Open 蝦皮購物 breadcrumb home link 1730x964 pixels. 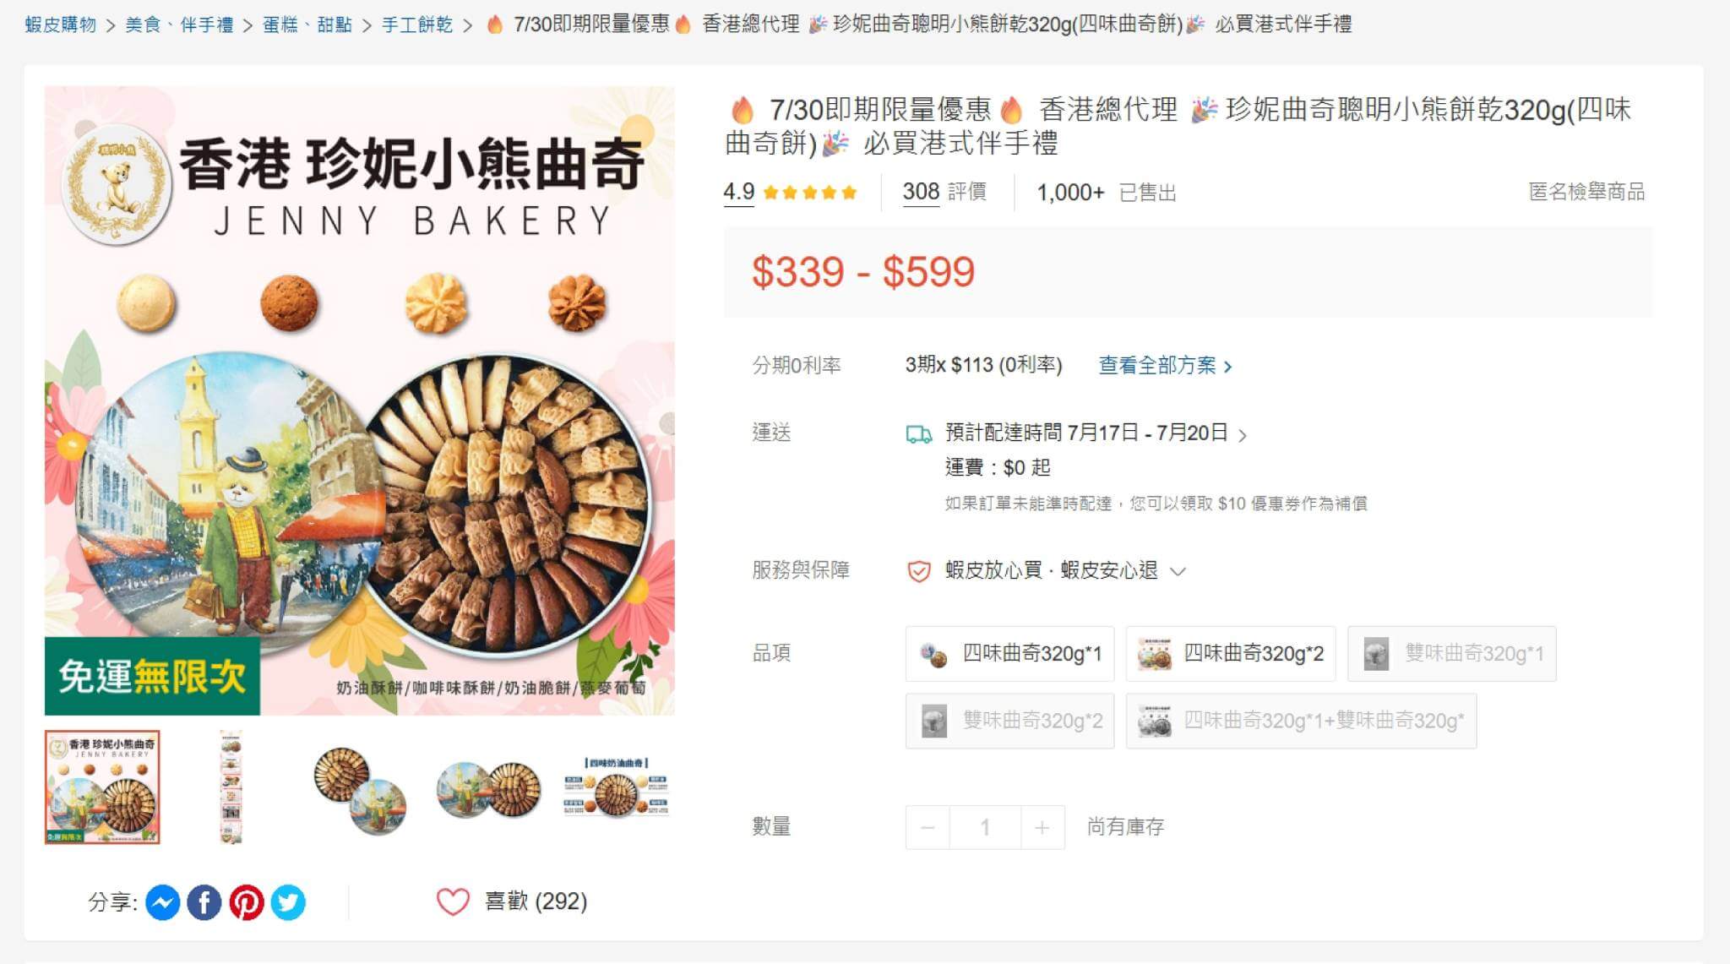[x=60, y=25]
